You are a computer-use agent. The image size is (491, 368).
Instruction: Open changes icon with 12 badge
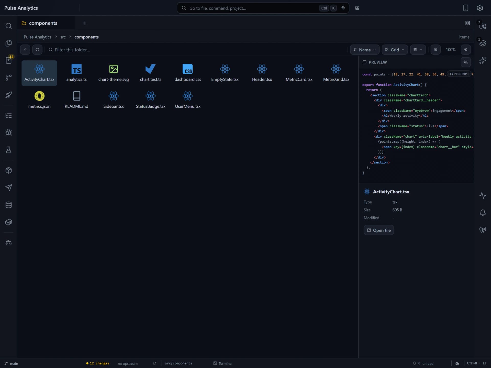pyautogui.click(x=8, y=60)
